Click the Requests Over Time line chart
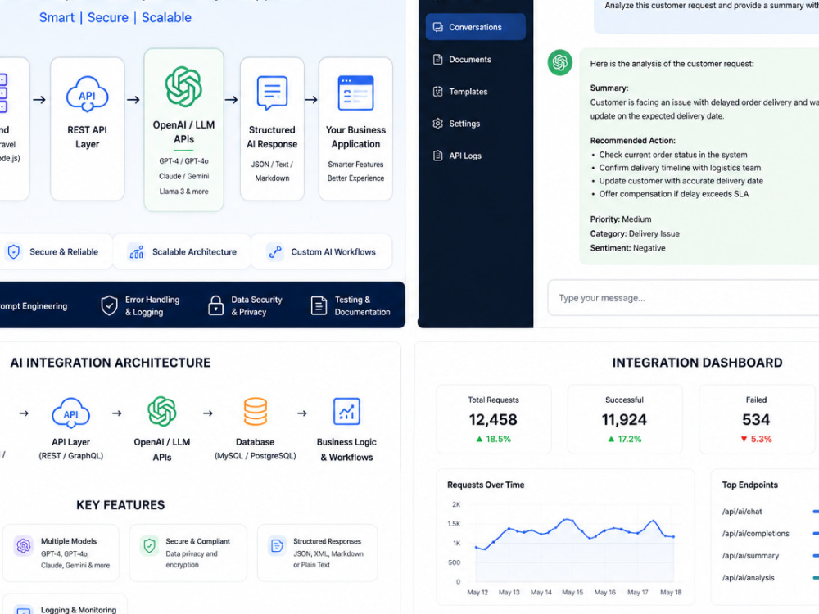819x614 pixels. coord(575,543)
